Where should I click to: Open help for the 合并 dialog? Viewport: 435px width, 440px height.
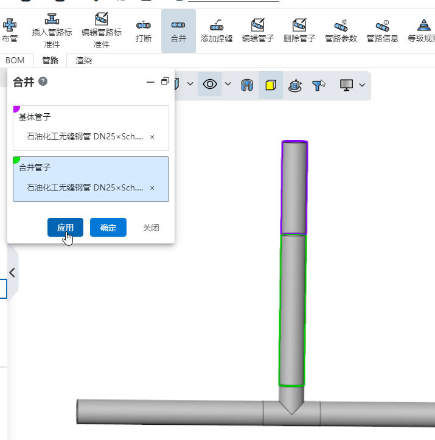(x=43, y=82)
